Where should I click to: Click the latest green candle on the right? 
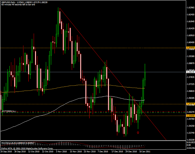[145, 76]
